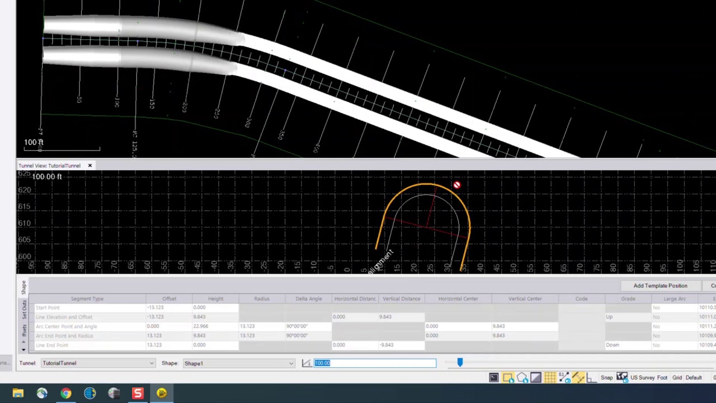Click the Add Template Position button
Image resolution: width=716 pixels, height=403 pixels.
(661, 286)
